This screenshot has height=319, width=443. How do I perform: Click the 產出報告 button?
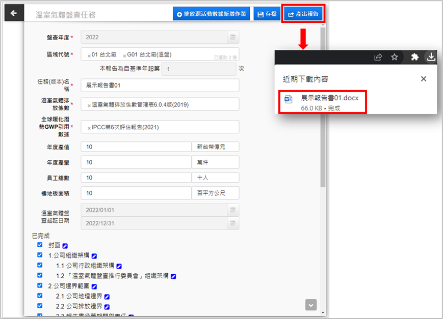(303, 14)
